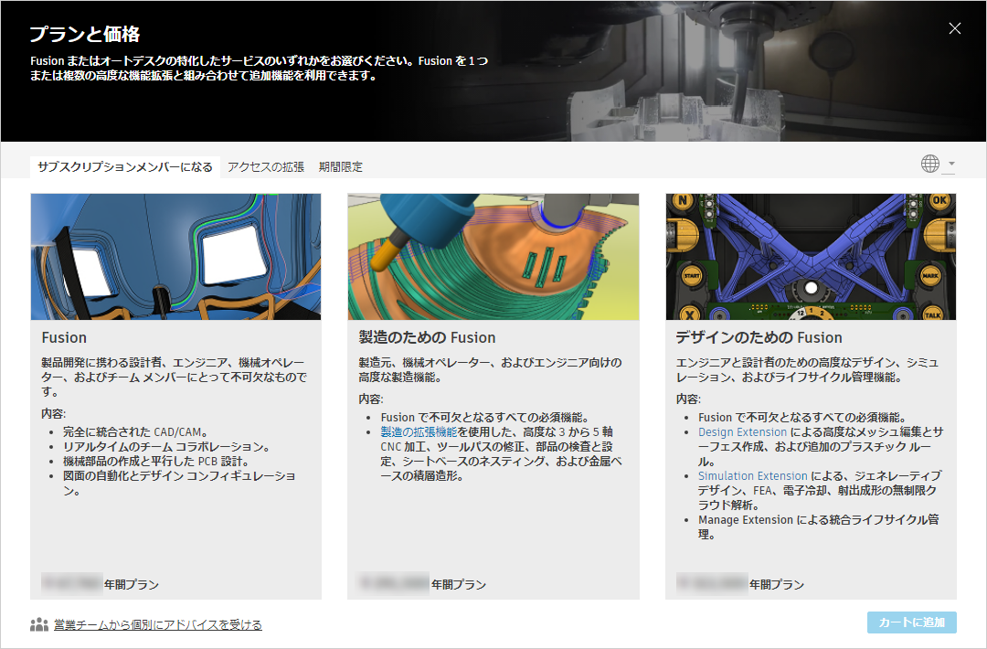Image resolution: width=987 pixels, height=649 pixels.
Task: Click 年間プラン label in 製造のための Fusion card
Action: pyautogui.click(x=459, y=585)
